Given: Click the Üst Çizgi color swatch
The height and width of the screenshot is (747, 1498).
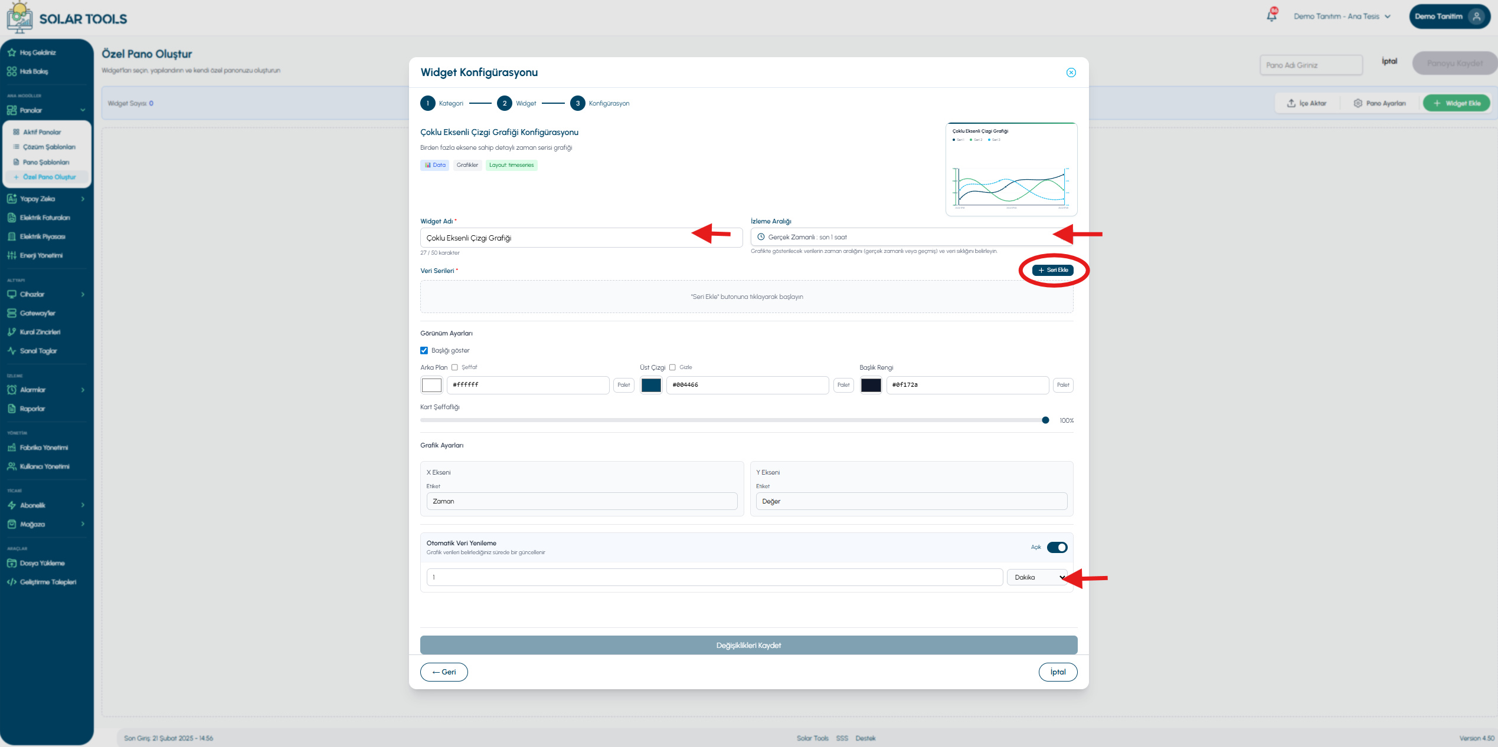Looking at the screenshot, I should (x=651, y=385).
